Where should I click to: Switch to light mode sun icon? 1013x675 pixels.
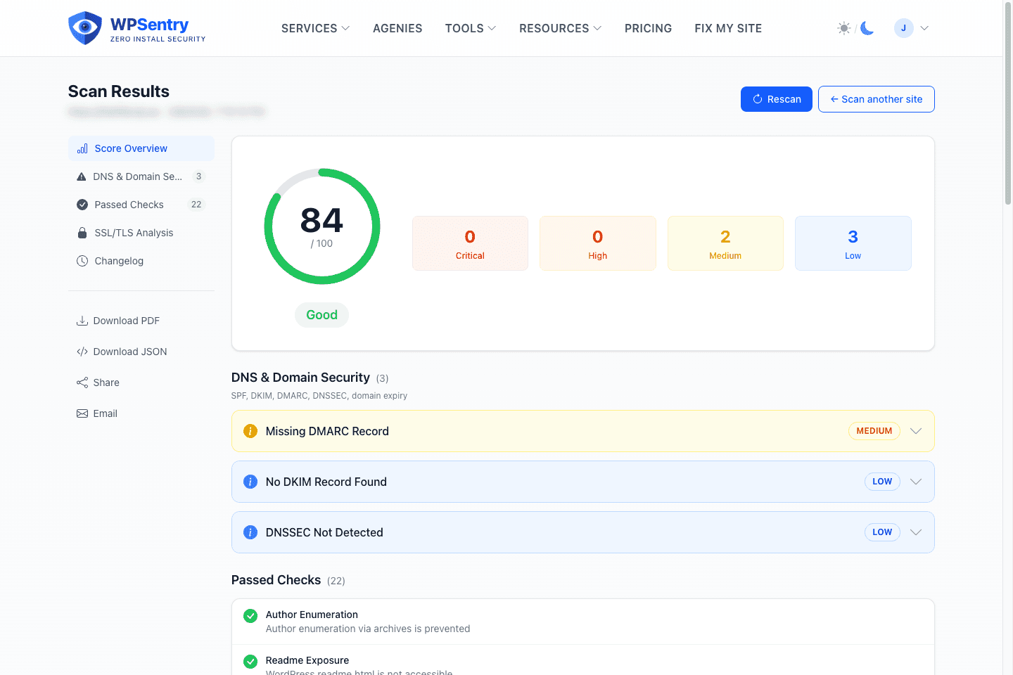(844, 28)
